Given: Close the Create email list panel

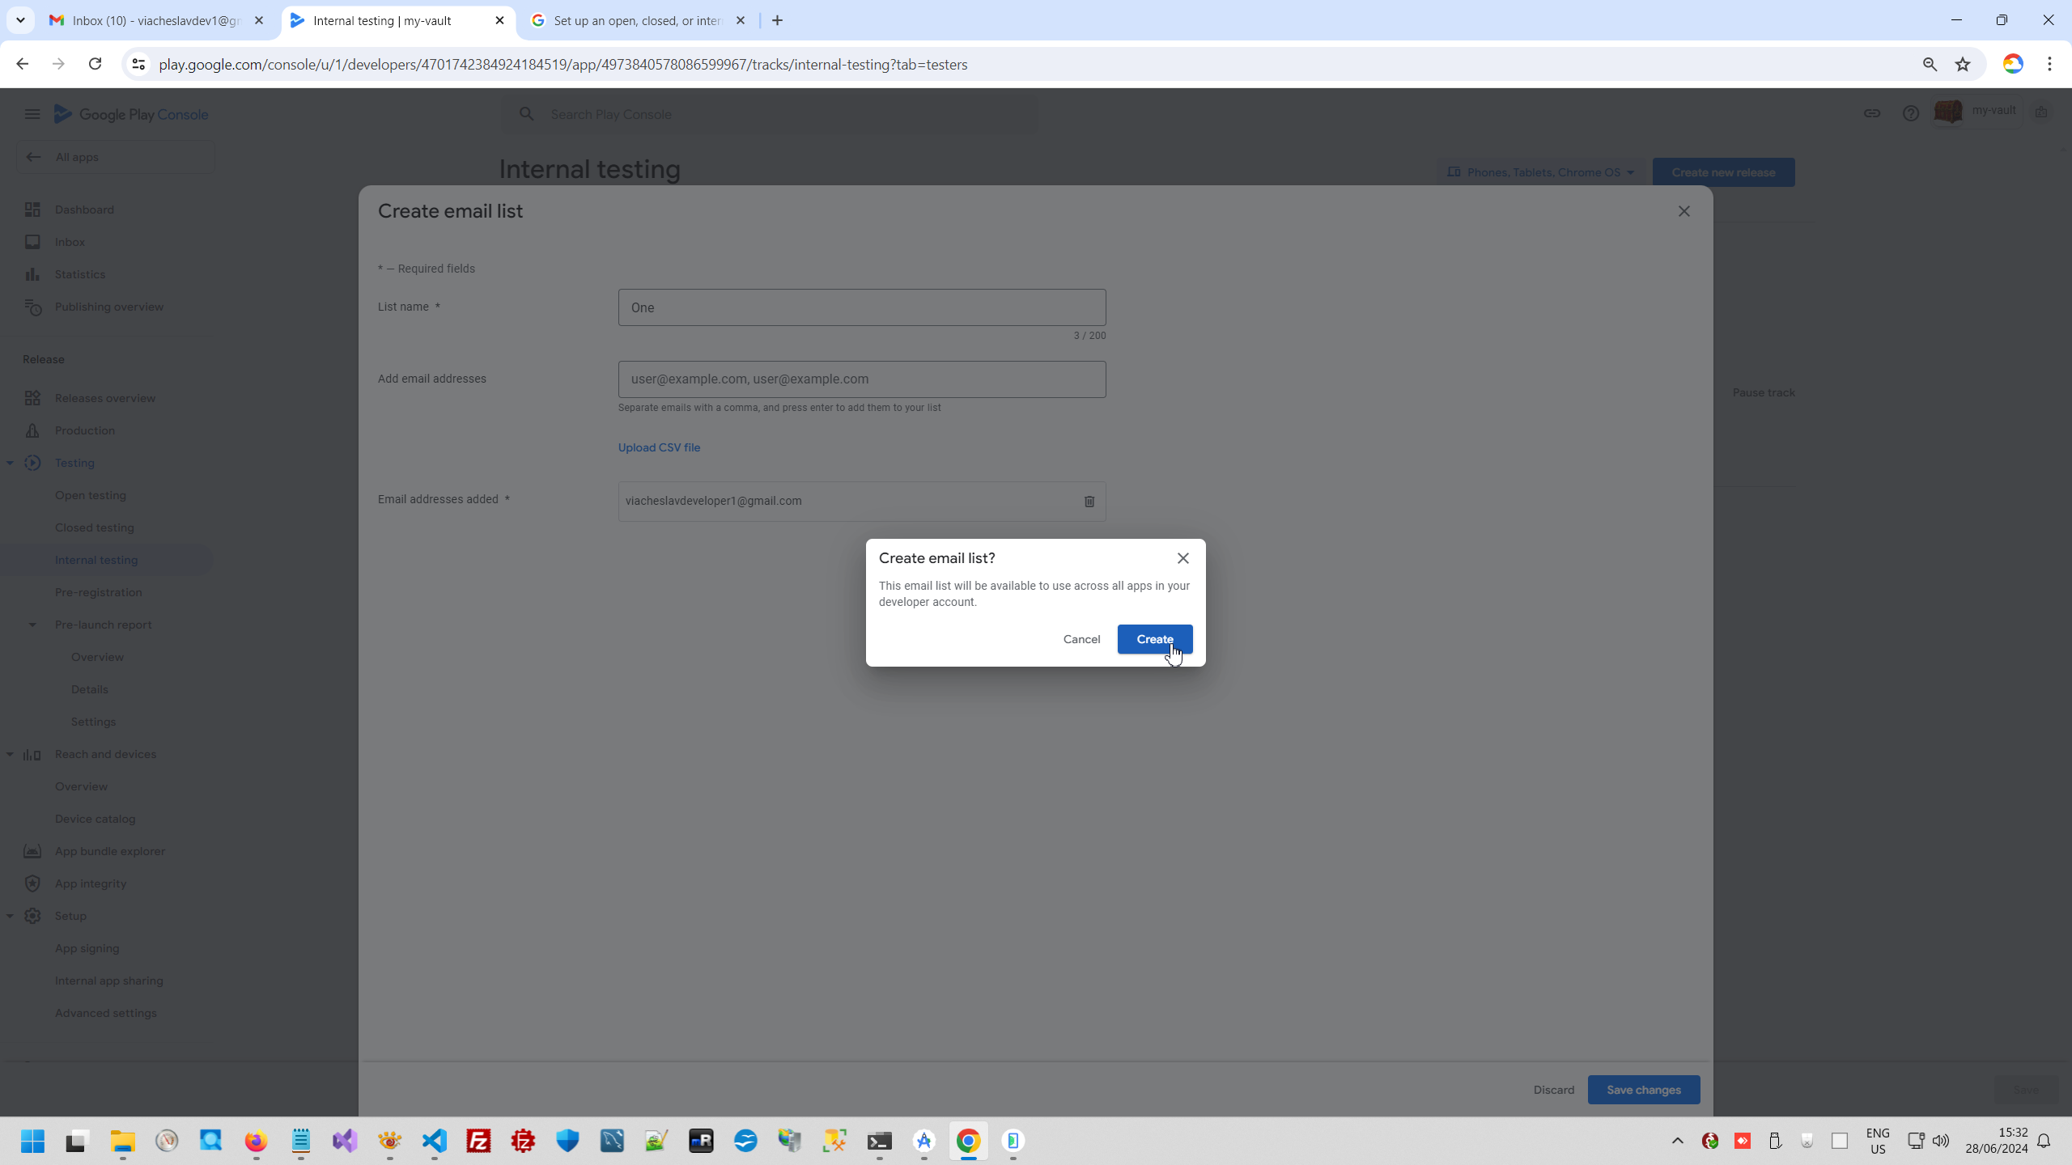Looking at the screenshot, I should pos(1683,211).
